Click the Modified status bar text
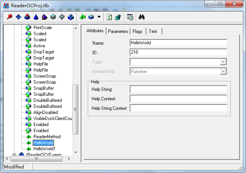This screenshot has height=173, width=246. (x=14, y=167)
